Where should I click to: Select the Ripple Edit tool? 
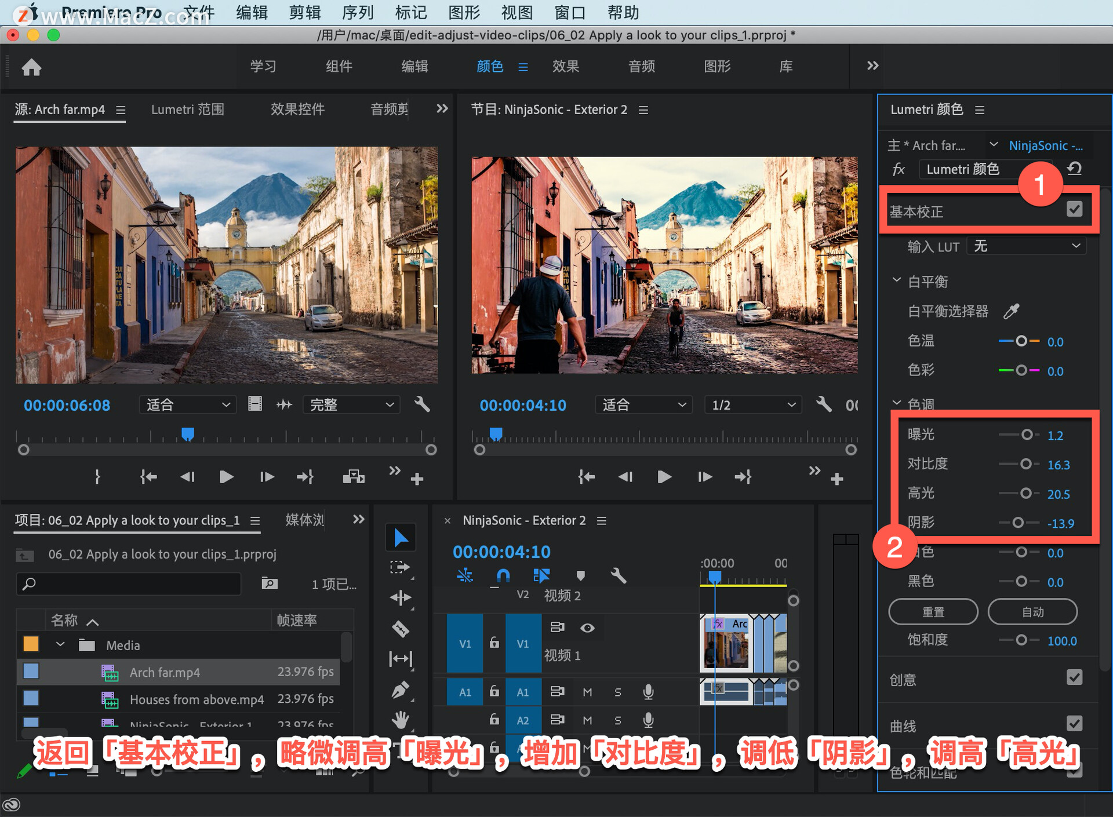pos(401,597)
